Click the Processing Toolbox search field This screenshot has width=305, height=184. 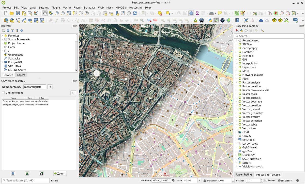[269, 36]
